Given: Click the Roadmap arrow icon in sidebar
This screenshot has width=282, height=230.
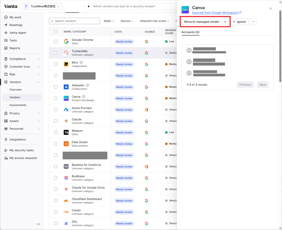Looking at the screenshot, I should coord(6,25).
